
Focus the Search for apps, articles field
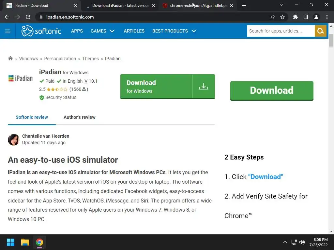click(x=281, y=31)
